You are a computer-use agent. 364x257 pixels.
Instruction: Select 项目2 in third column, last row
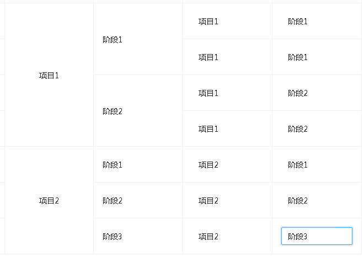tap(208, 237)
